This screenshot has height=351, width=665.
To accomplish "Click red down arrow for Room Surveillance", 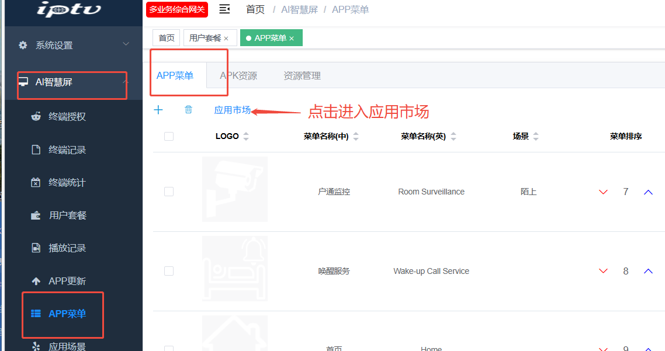I will (603, 192).
